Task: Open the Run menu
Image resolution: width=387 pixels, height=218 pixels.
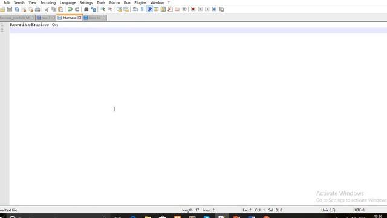Action: coord(127,2)
